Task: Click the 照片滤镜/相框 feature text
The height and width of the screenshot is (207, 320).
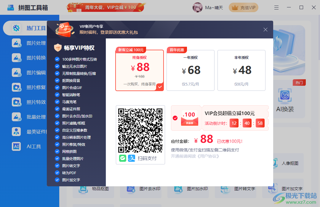Action: [74, 123]
